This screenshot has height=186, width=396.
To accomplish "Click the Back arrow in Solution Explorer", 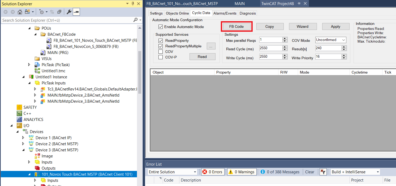I will click(x=6, y=12).
